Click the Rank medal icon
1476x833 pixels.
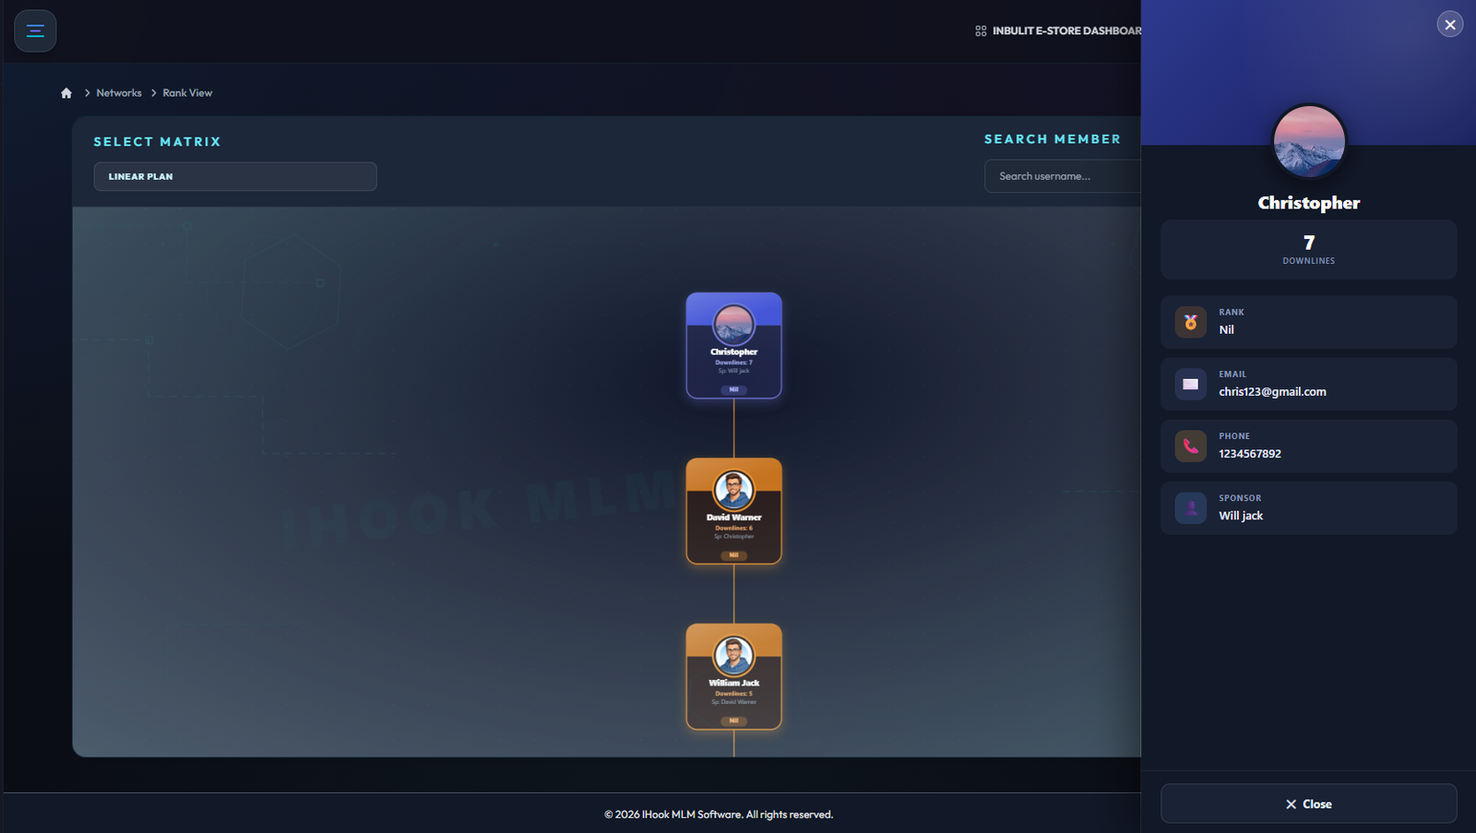(x=1191, y=322)
